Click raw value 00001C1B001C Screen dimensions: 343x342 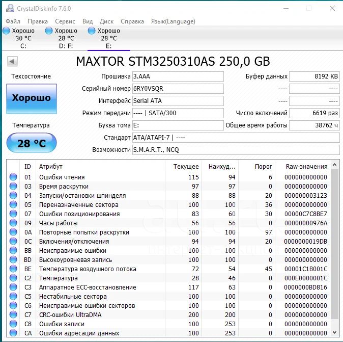pos(305,269)
